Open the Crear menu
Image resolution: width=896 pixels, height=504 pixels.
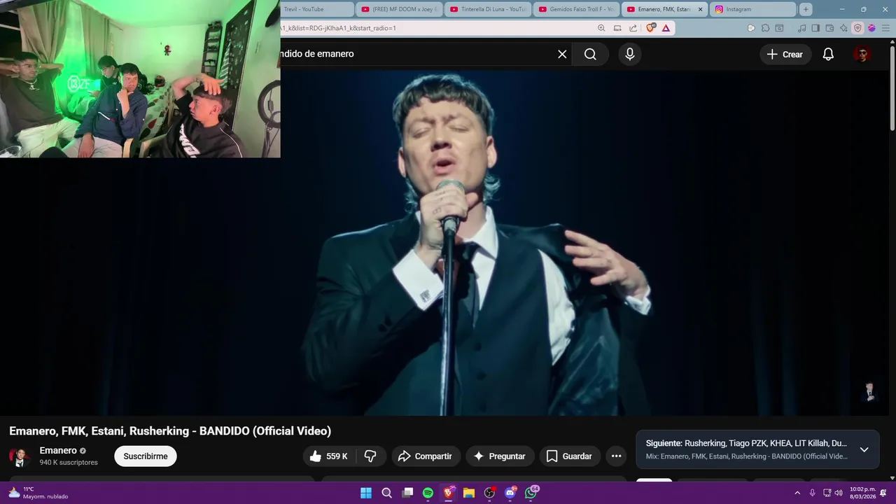(x=785, y=54)
